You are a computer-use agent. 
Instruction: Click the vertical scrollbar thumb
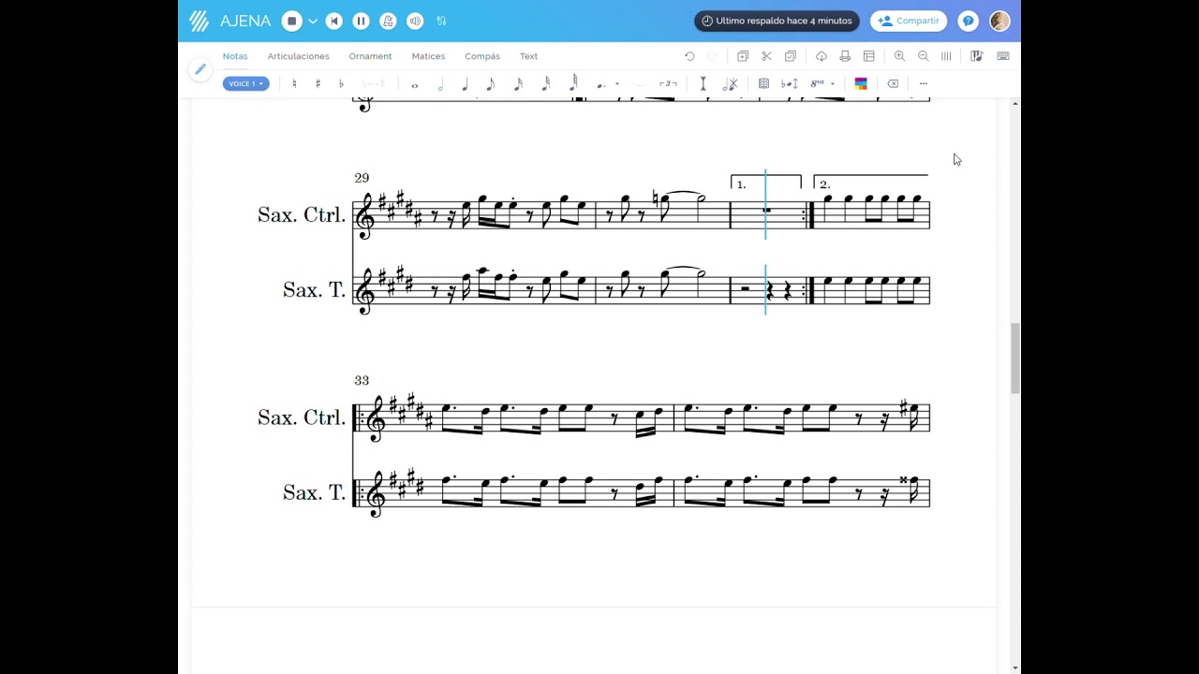[1015, 358]
